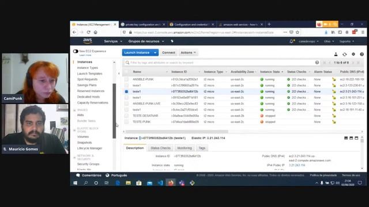Reload the browser page
This screenshot has width=369, height=207.
(88, 32)
